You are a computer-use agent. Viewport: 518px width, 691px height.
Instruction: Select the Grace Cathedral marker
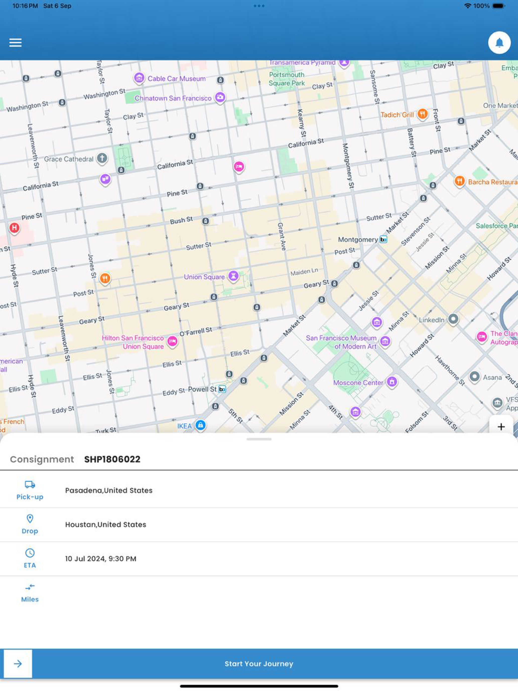102,158
